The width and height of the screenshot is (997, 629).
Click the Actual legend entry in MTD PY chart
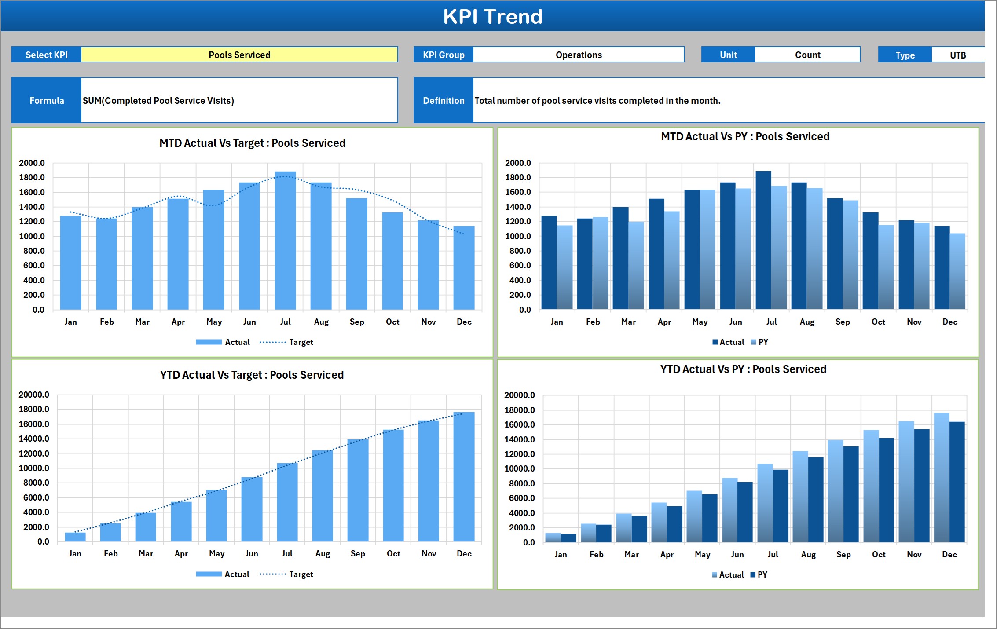728,342
